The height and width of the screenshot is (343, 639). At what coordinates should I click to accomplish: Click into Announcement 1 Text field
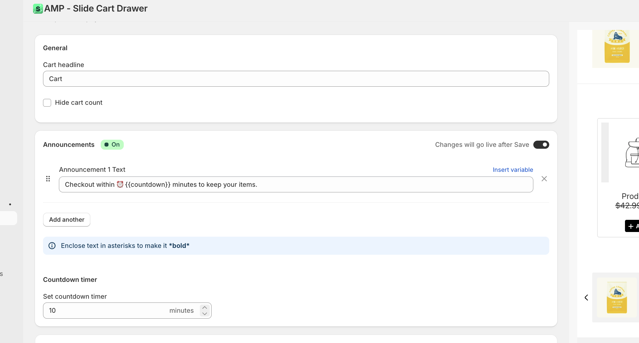295,185
